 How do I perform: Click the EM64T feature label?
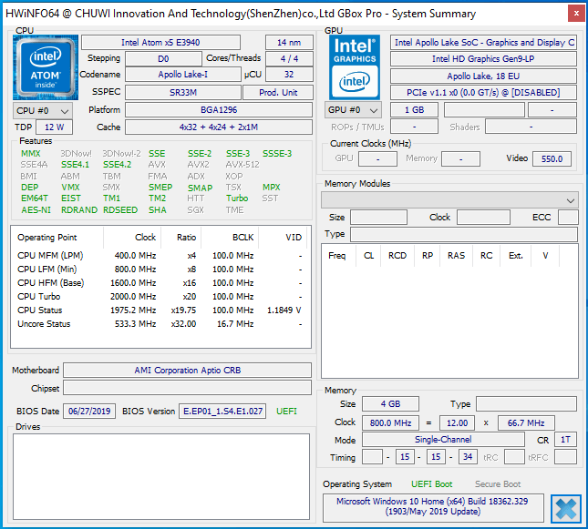(35, 198)
